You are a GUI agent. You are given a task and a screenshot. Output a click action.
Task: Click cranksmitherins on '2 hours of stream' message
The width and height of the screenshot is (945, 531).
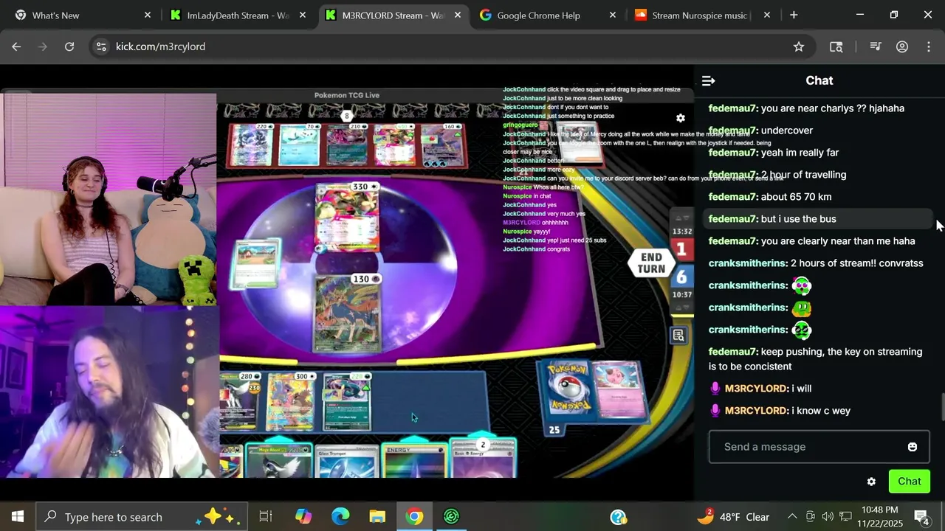748,263
